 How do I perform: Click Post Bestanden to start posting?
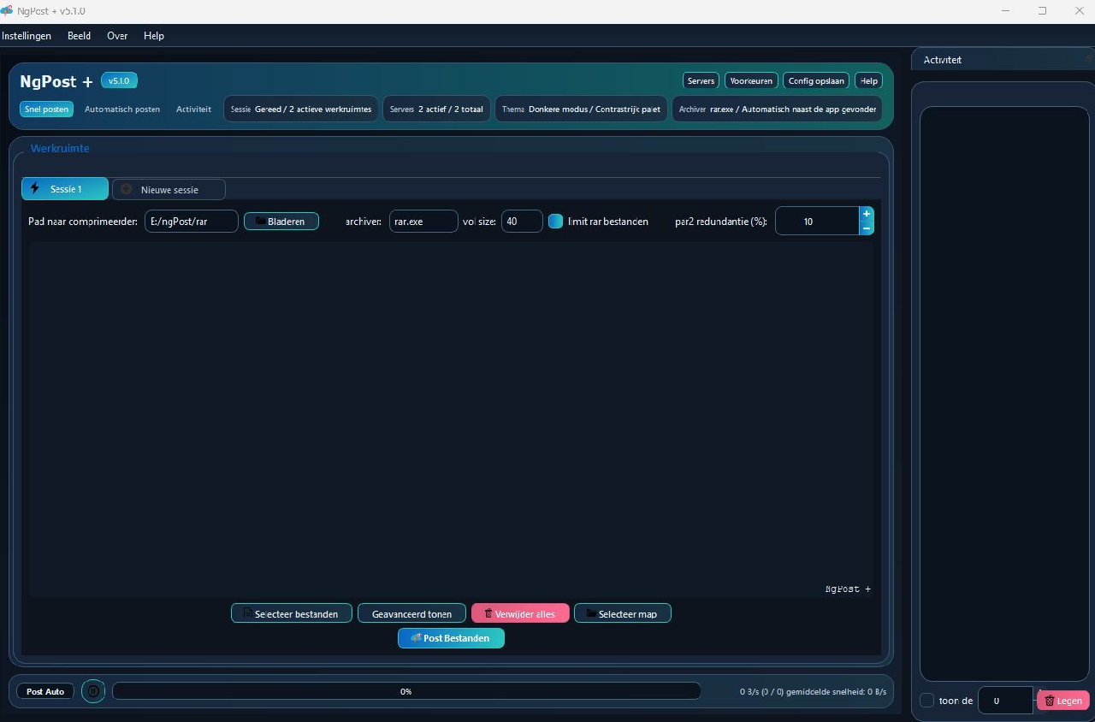point(451,638)
